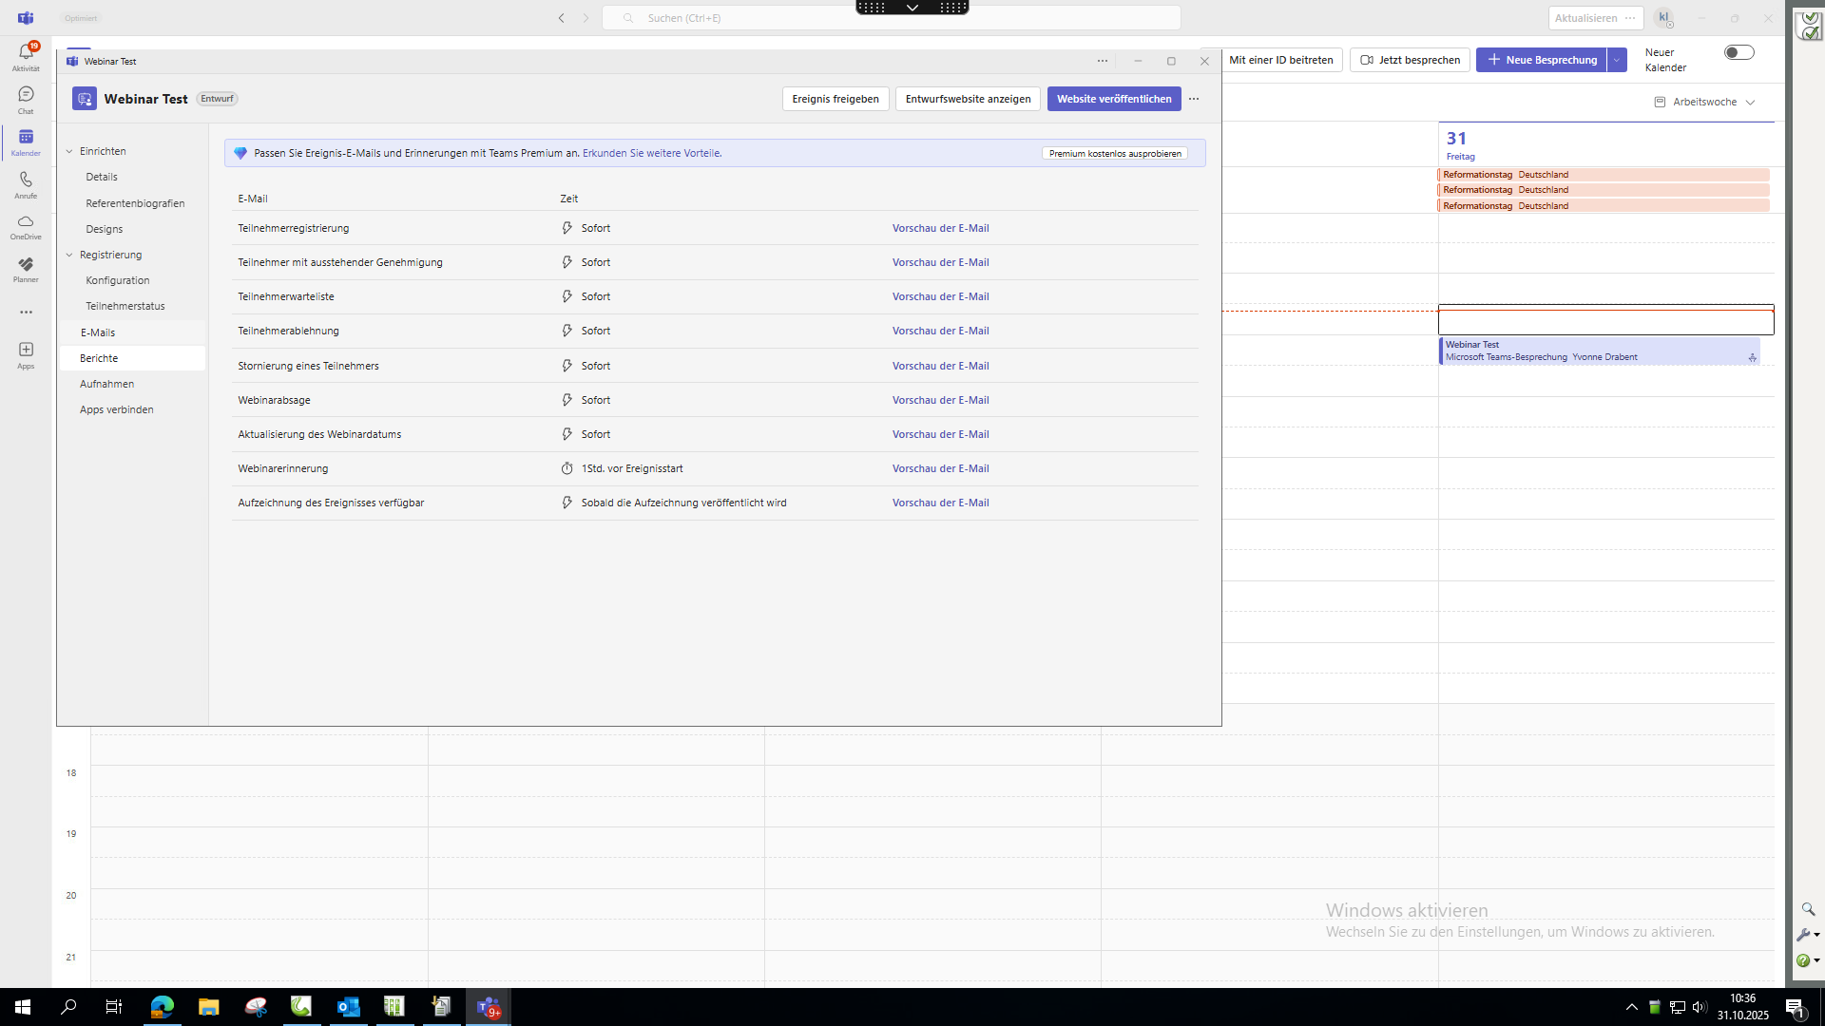The height and width of the screenshot is (1026, 1825).
Task: Go back with navigation arrow
Action: (x=561, y=18)
